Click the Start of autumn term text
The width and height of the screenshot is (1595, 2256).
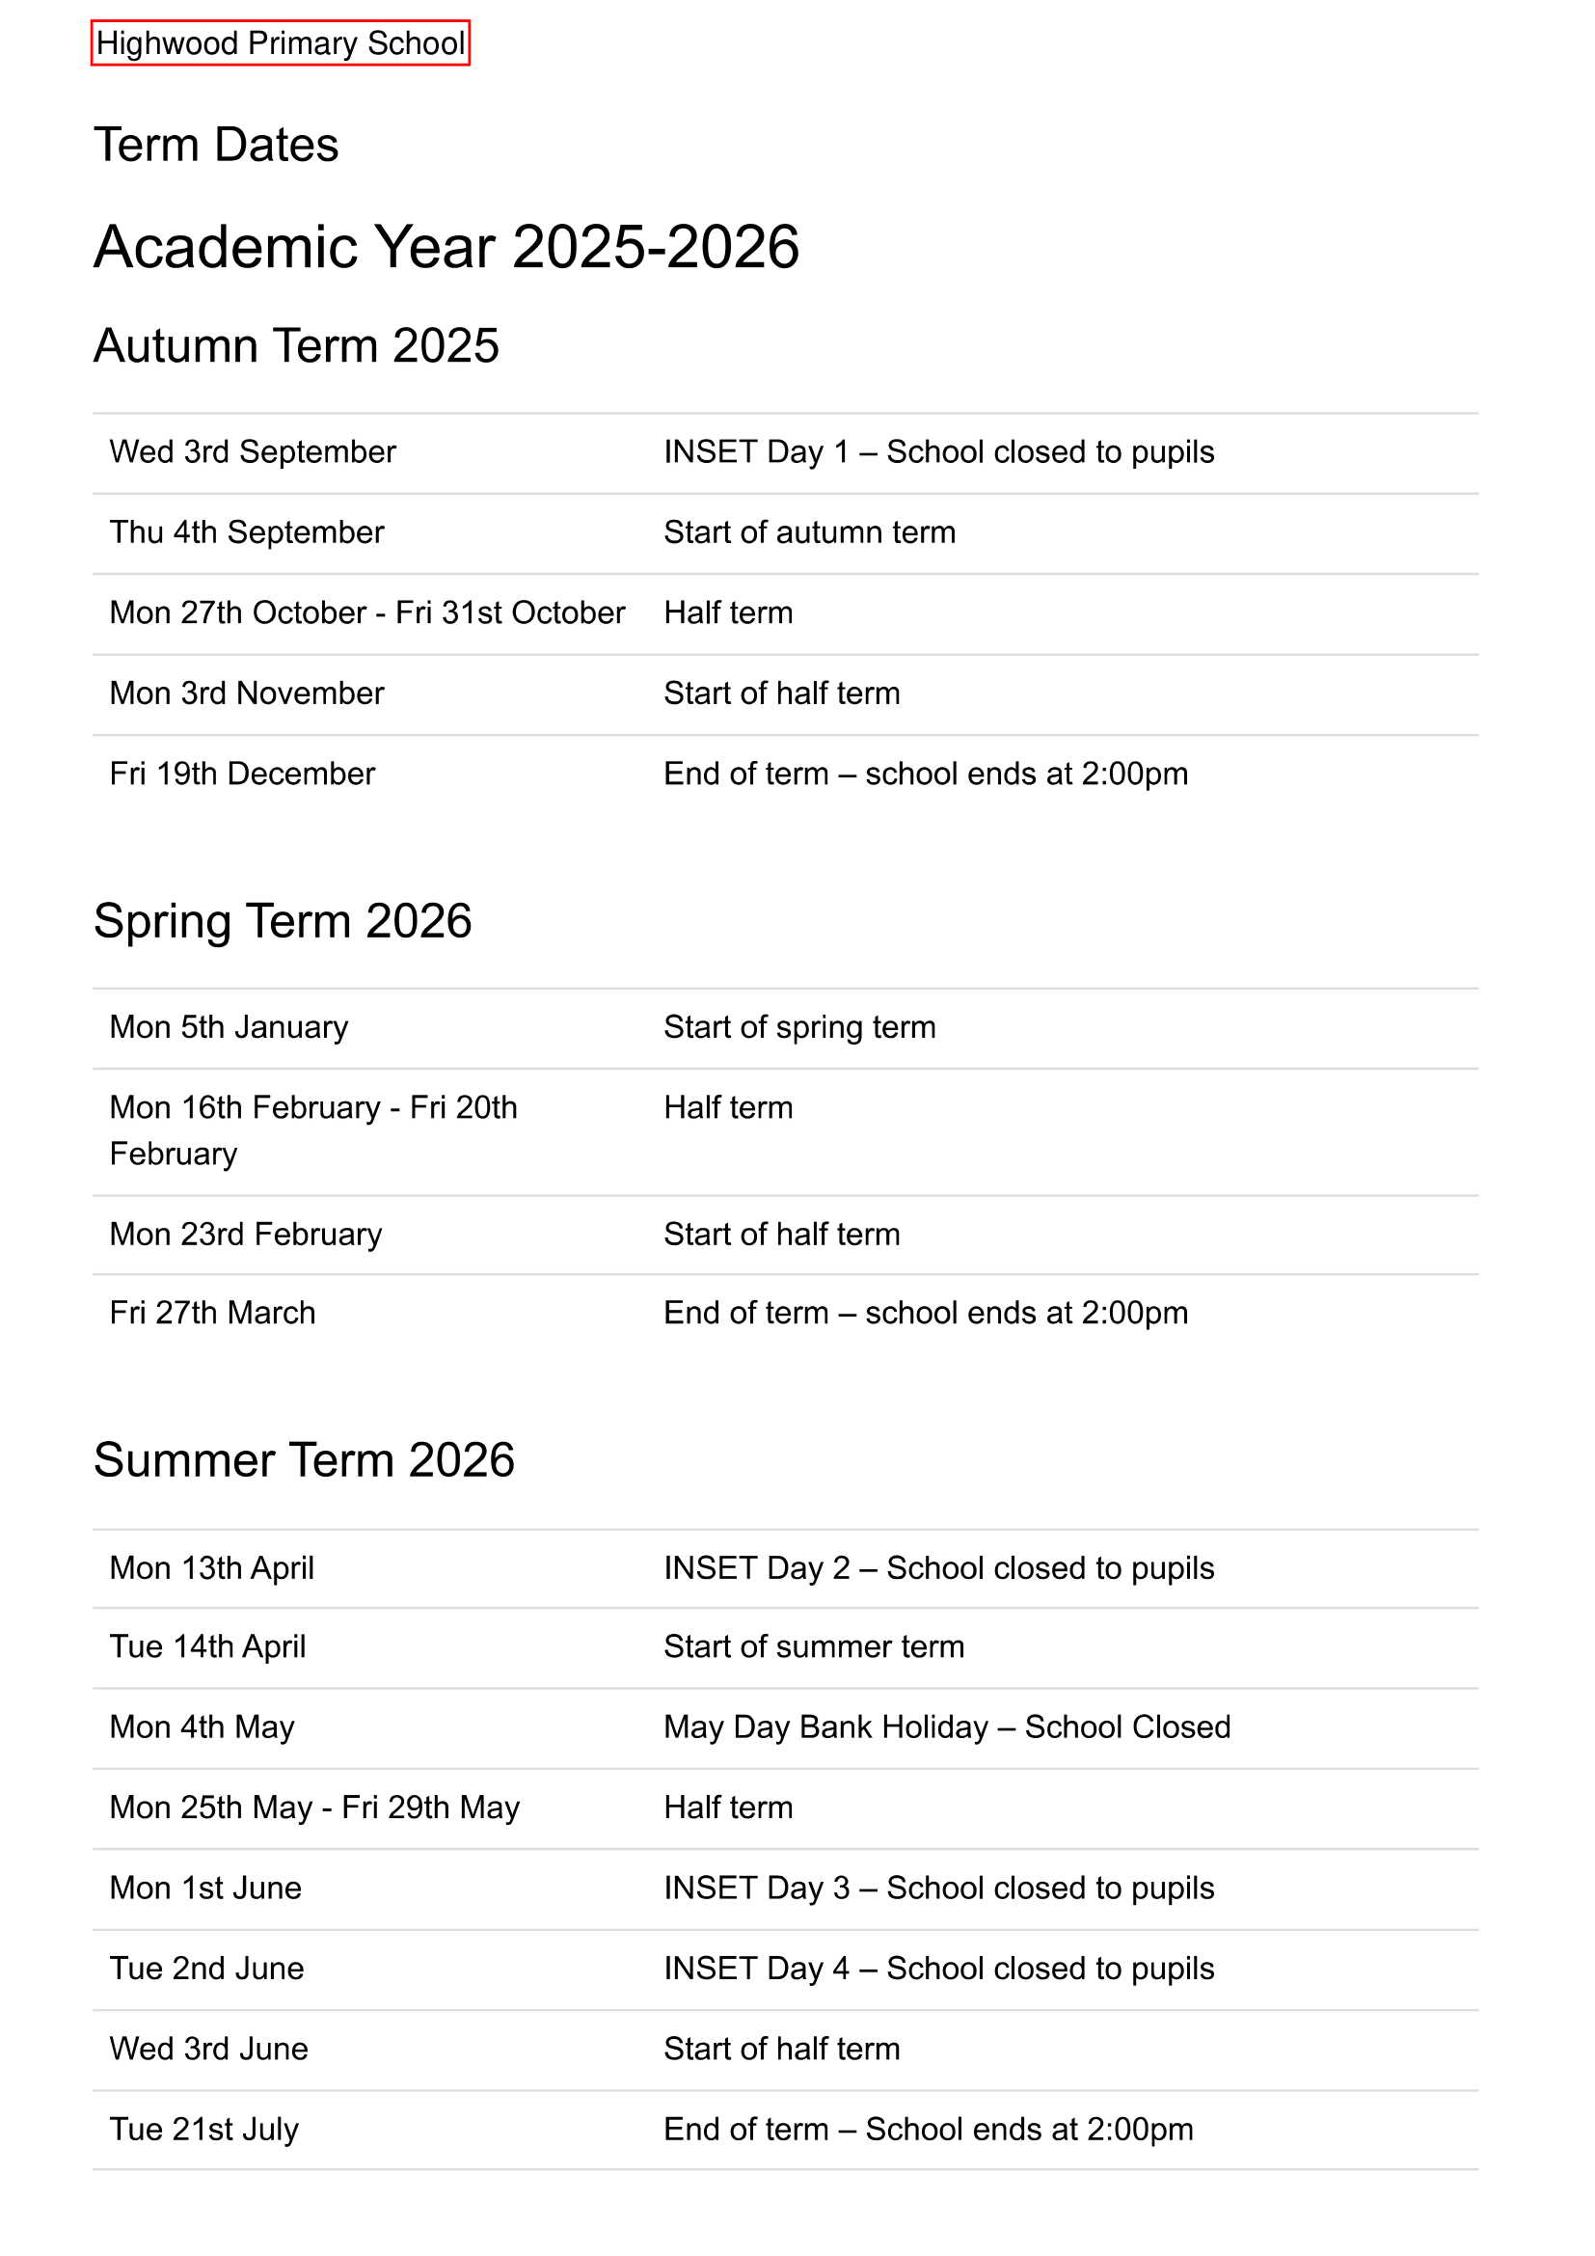(x=809, y=532)
